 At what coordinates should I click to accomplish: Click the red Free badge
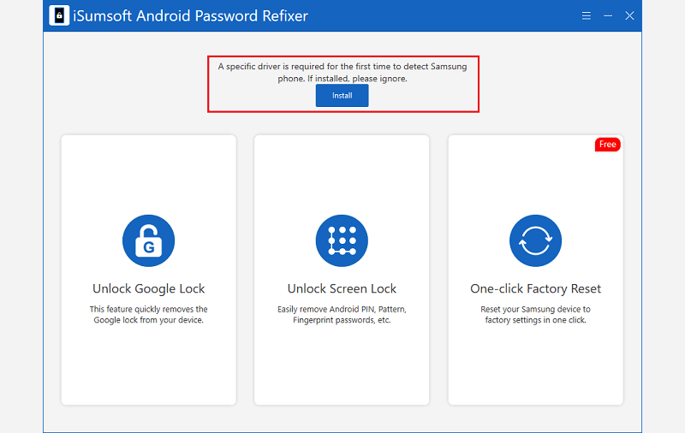[x=607, y=145]
